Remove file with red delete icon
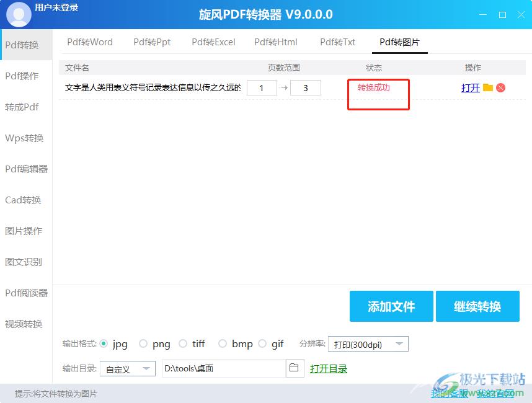This screenshot has width=532, height=403. pos(500,88)
